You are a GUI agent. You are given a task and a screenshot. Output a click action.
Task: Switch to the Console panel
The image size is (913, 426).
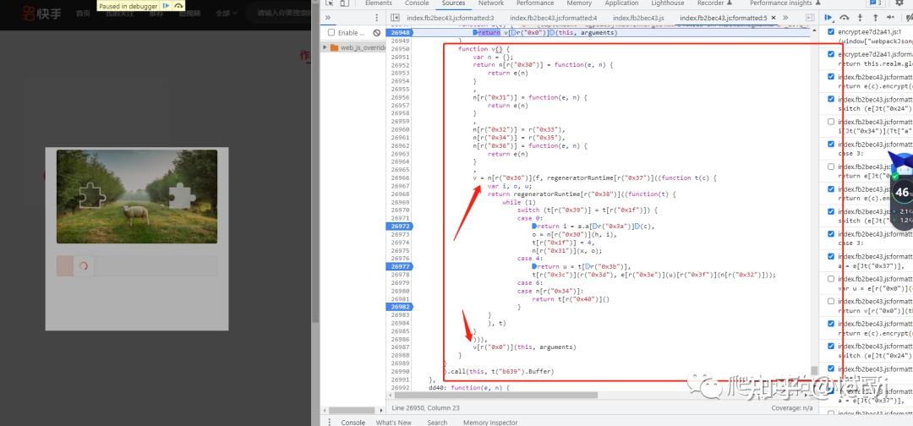[x=417, y=3]
